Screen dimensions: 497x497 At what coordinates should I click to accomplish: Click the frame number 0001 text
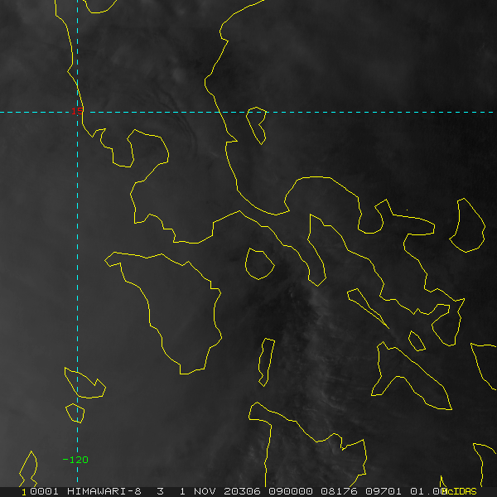coord(44,491)
